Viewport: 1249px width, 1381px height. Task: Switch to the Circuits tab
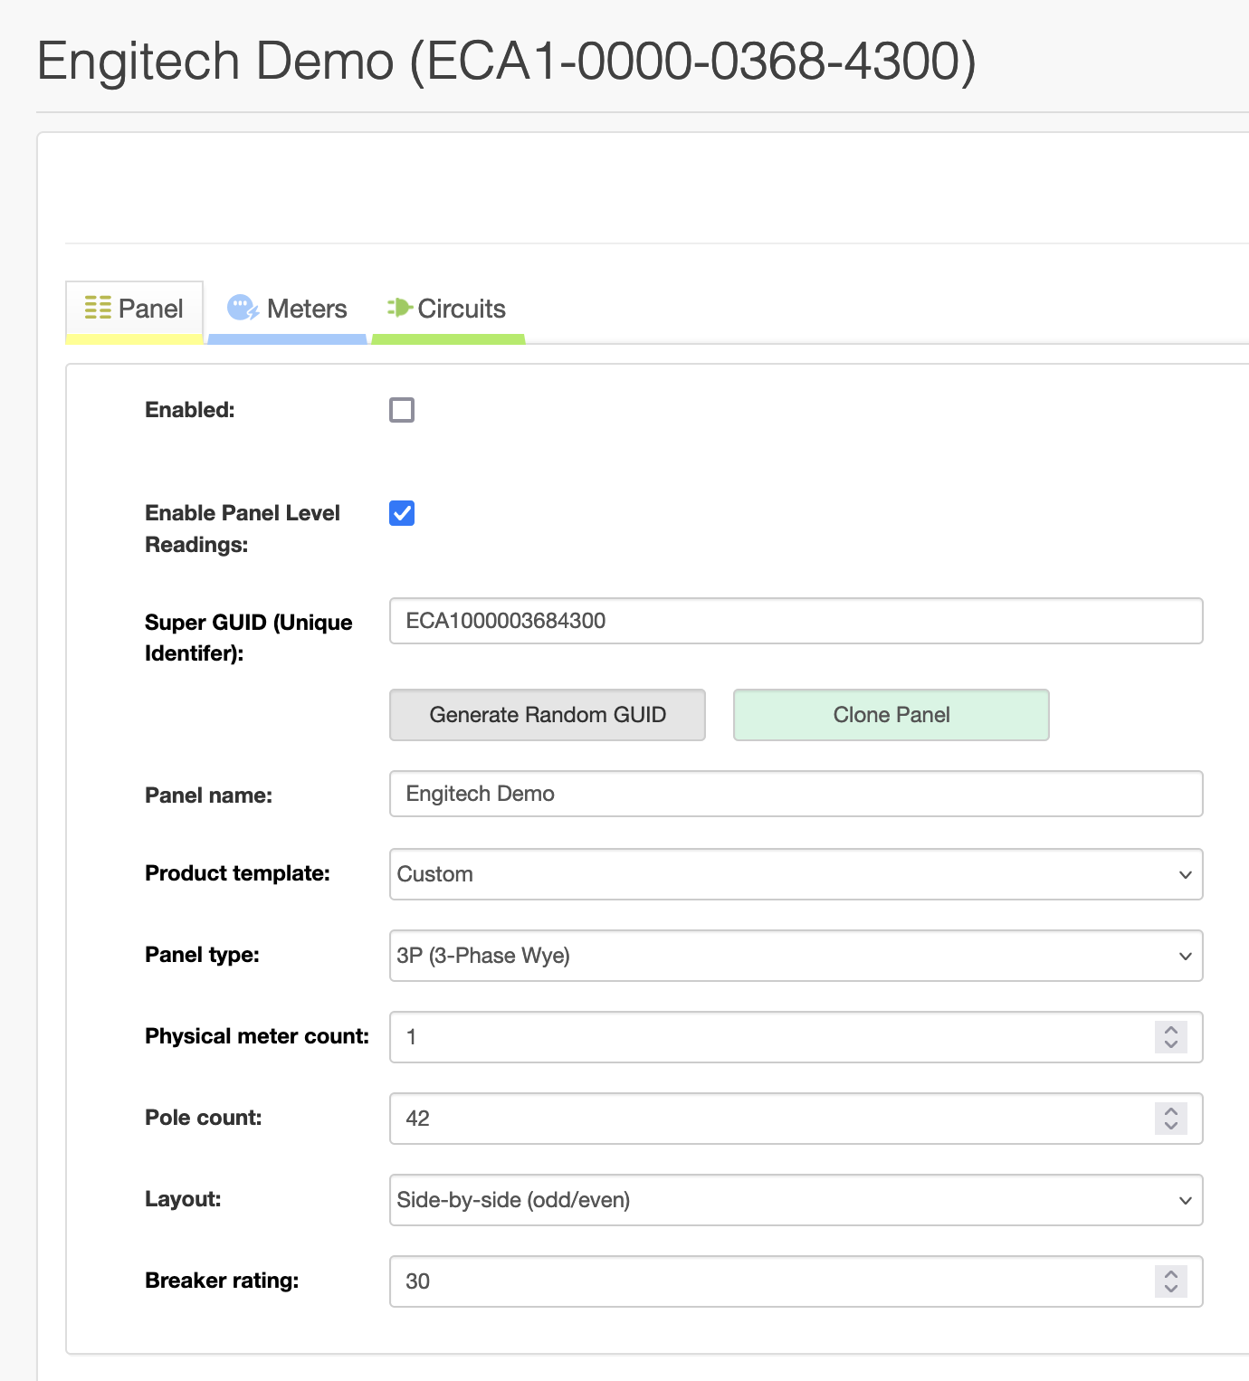coord(461,310)
